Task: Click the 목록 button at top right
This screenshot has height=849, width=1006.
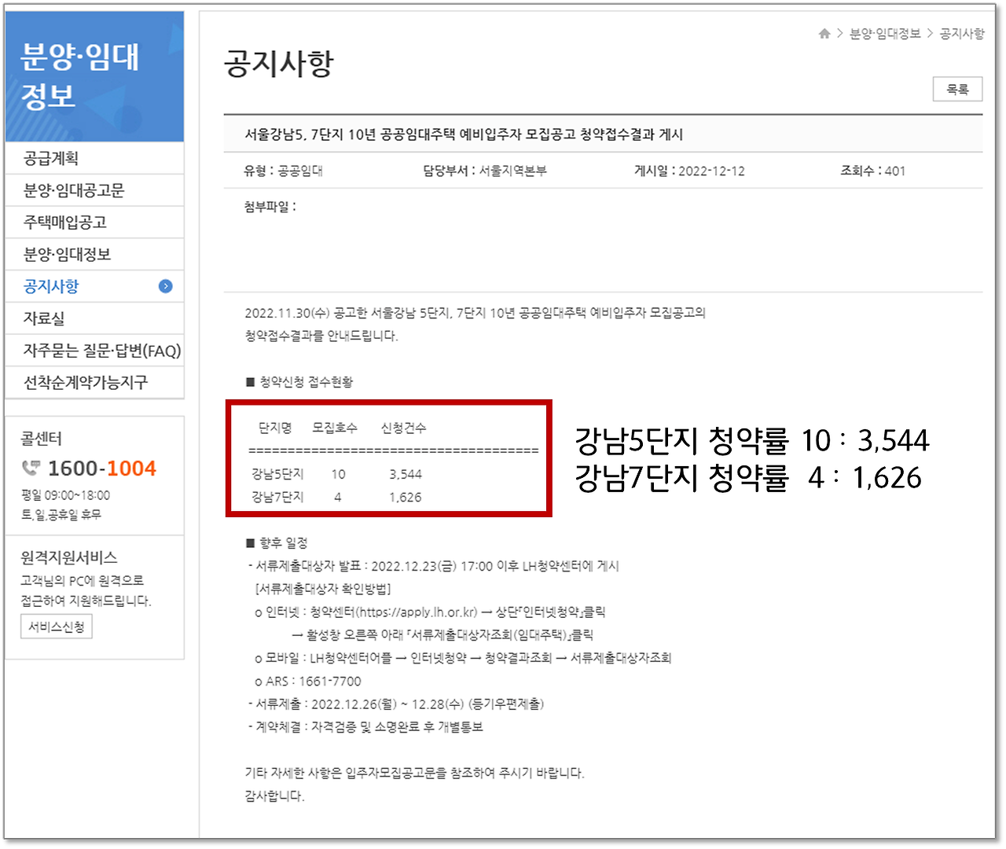Action: pos(957,89)
